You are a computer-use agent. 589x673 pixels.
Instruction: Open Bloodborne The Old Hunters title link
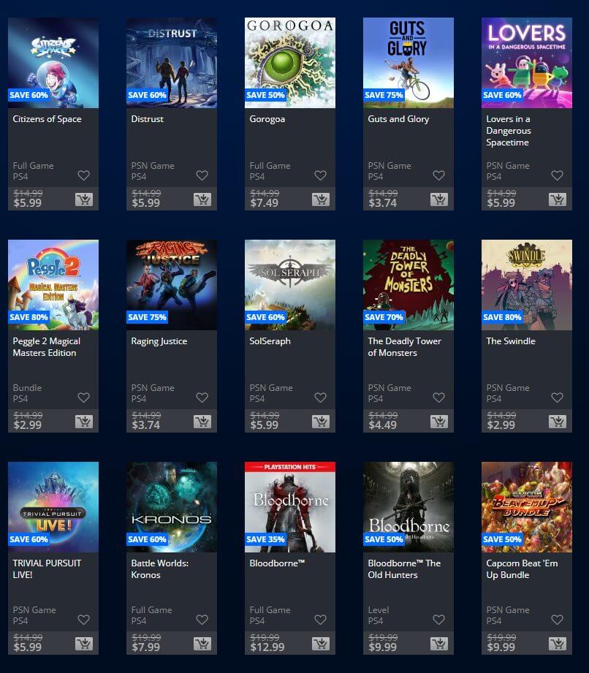coord(404,569)
